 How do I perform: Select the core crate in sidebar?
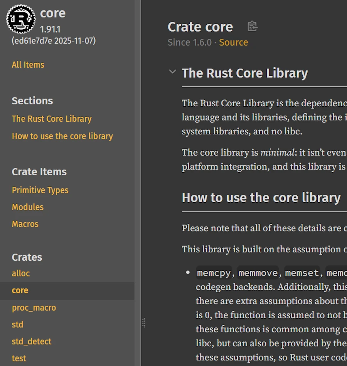click(20, 290)
